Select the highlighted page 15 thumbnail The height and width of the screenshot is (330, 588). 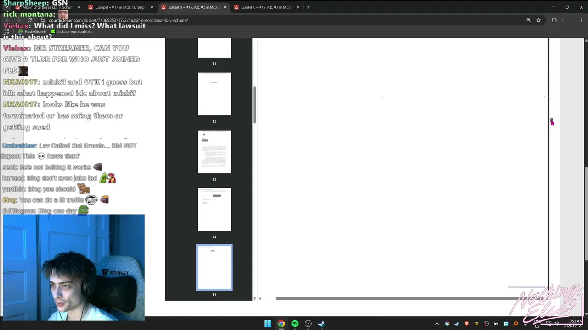click(x=214, y=267)
